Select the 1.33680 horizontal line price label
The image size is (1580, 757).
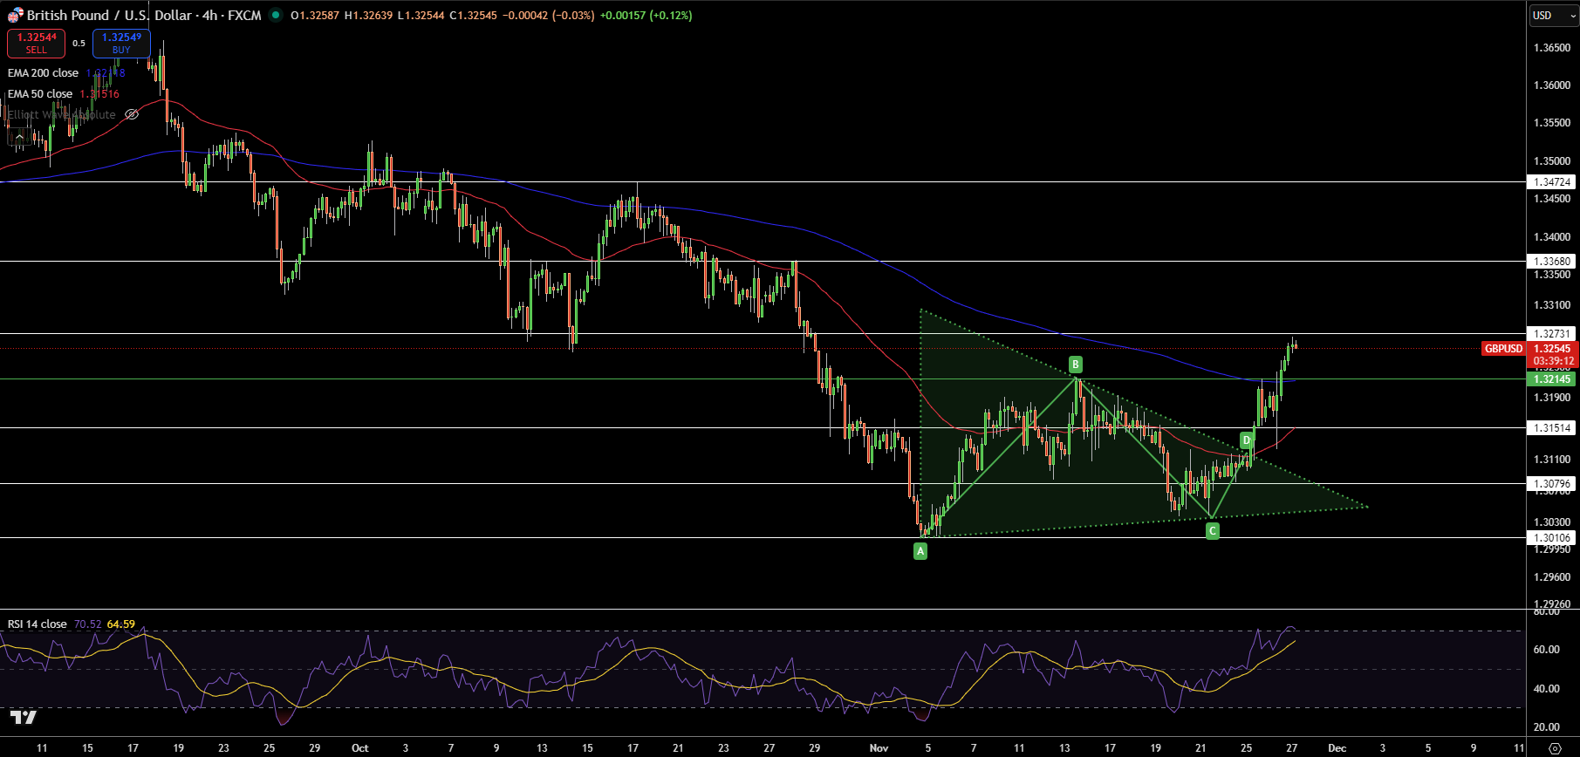(1553, 261)
